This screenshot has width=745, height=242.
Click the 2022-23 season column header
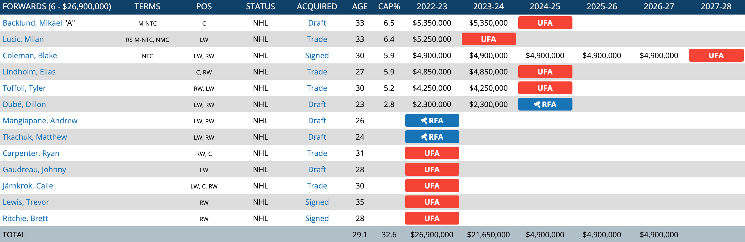tap(432, 6)
